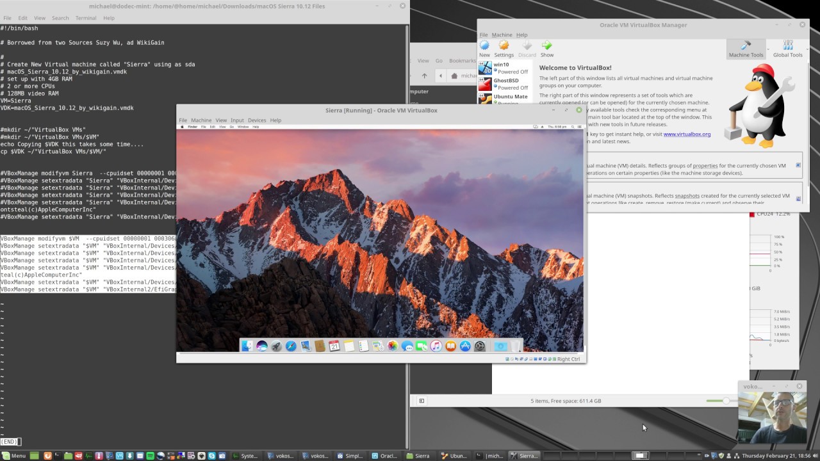This screenshot has width=820, height=461.
Task: Open Input menu of Sierra VM window
Action: (237, 120)
